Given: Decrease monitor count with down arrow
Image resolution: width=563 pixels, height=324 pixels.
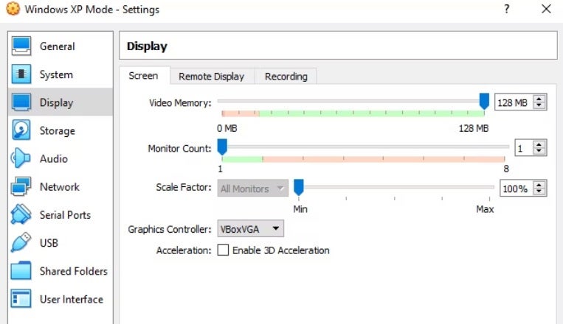Looking at the screenshot, I should tap(539, 151).
